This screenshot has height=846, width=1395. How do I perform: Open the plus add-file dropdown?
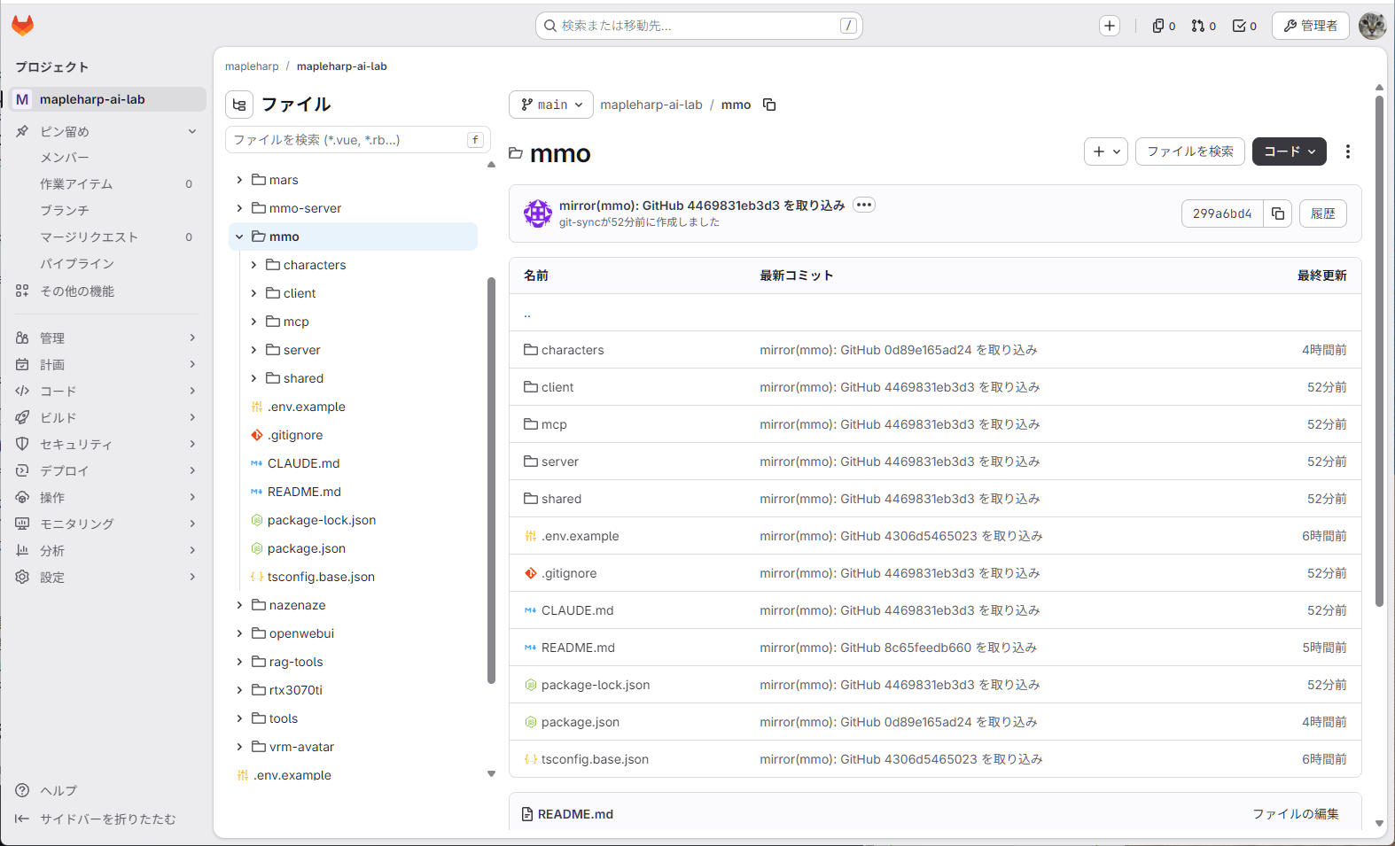click(1106, 151)
